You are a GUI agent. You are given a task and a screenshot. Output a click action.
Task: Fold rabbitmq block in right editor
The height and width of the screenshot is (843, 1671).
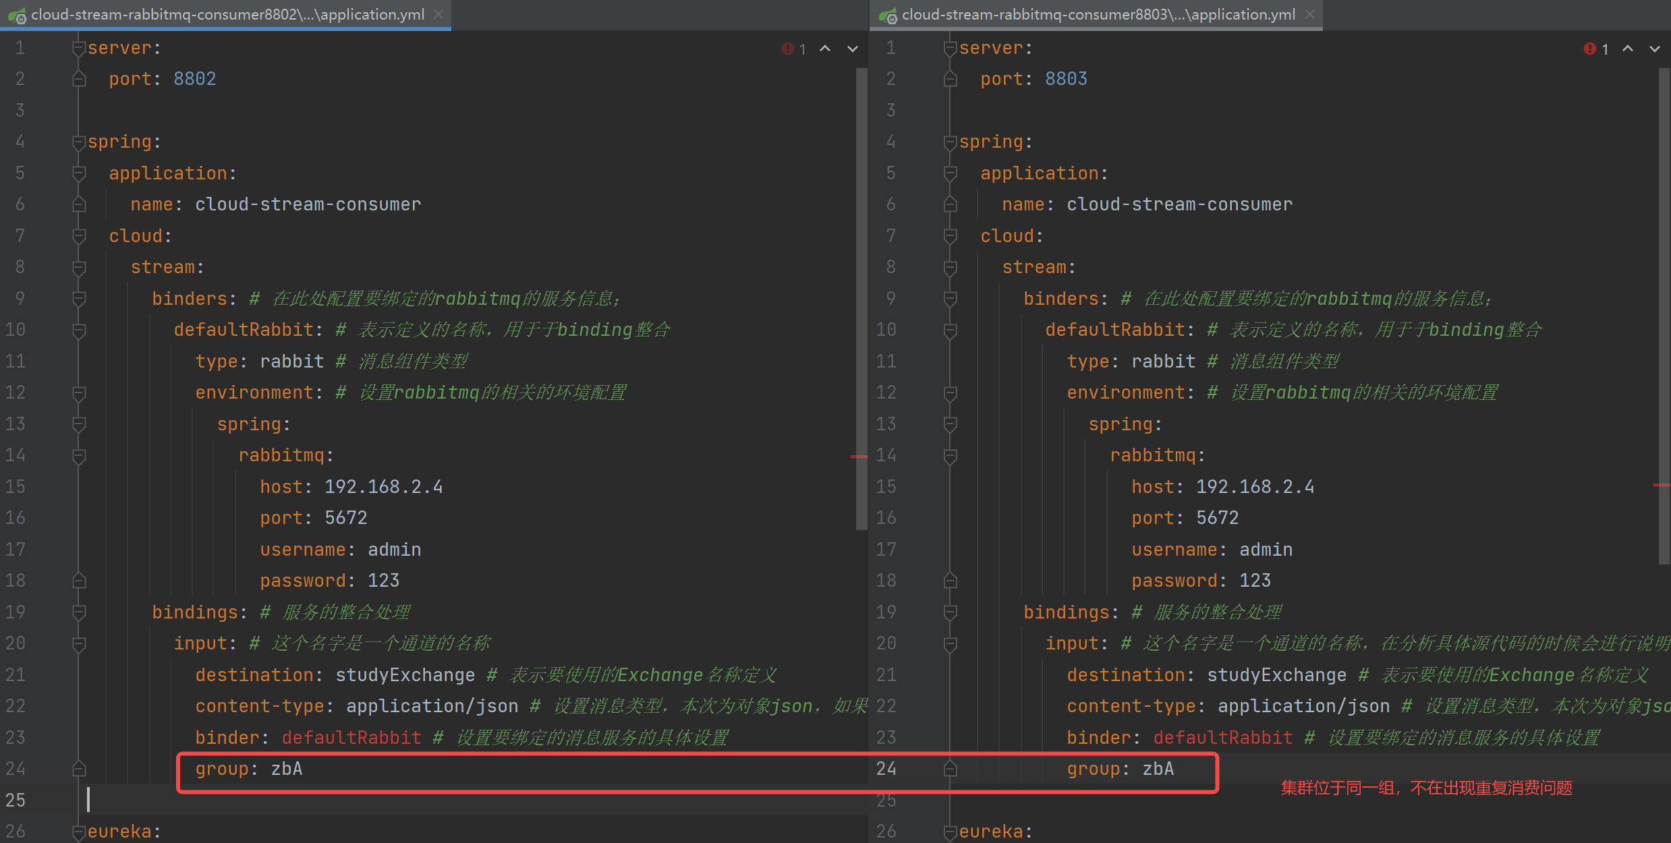[951, 455]
